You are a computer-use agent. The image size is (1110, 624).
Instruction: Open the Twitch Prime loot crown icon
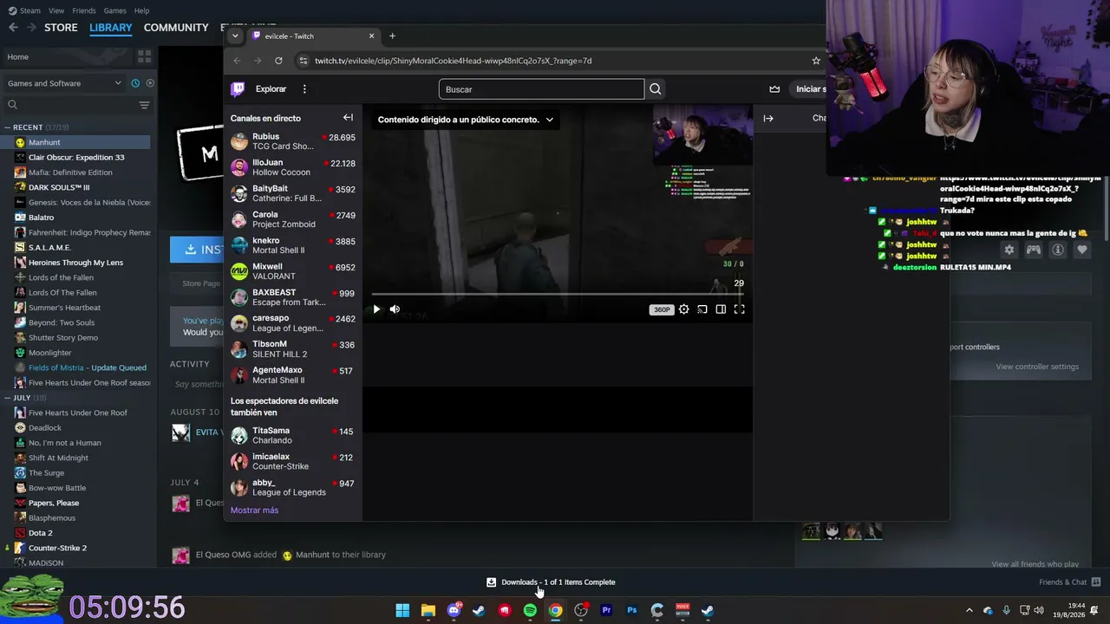pyautogui.click(x=774, y=89)
